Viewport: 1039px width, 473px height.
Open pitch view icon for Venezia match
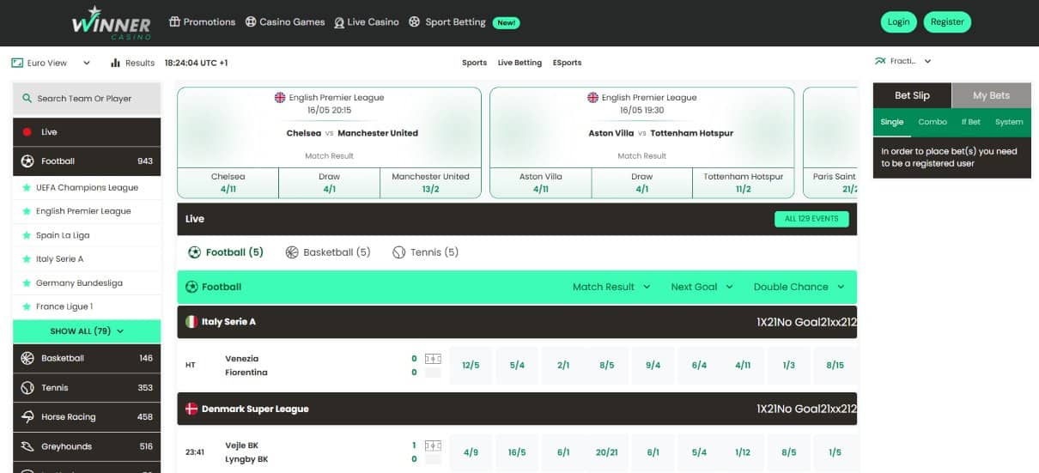433,359
